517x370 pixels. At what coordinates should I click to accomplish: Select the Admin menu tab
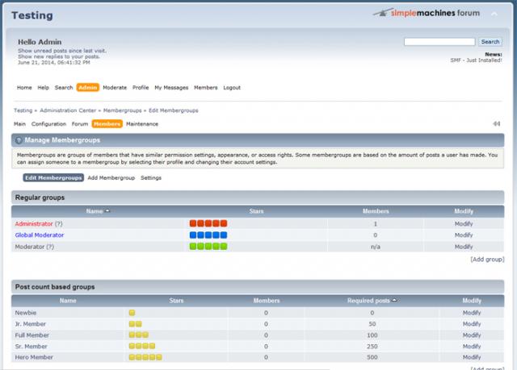[88, 88]
